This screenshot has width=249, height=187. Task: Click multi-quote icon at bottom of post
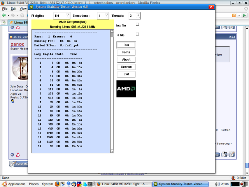[x=224, y=154]
